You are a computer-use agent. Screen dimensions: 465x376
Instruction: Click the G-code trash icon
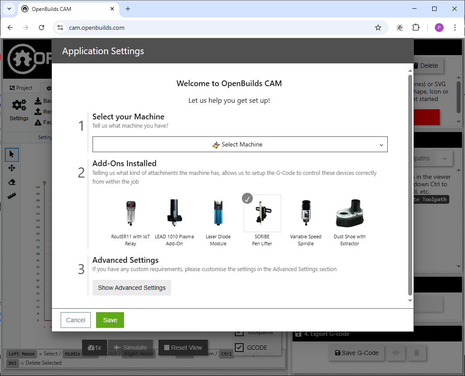(417, 353)
